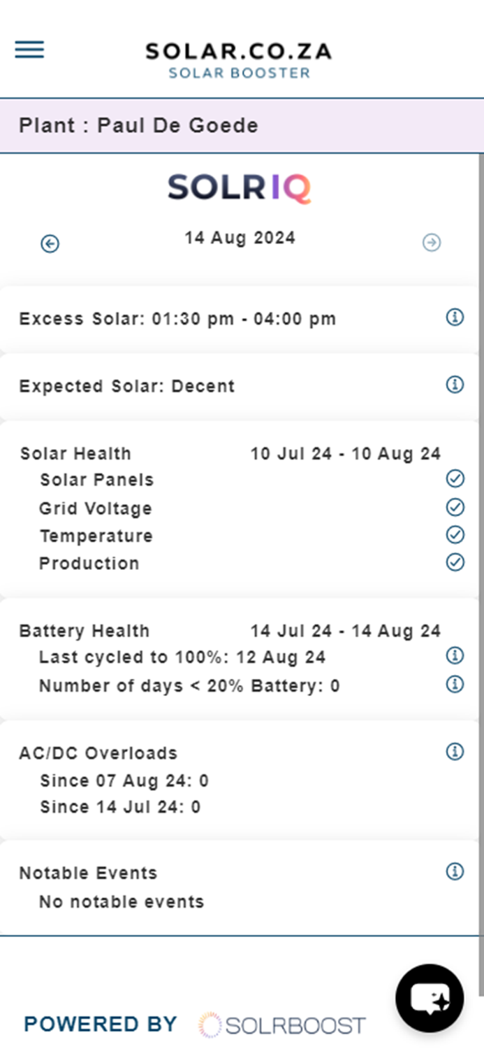Click the AC/DC Overloads info icon

point(455,751)
